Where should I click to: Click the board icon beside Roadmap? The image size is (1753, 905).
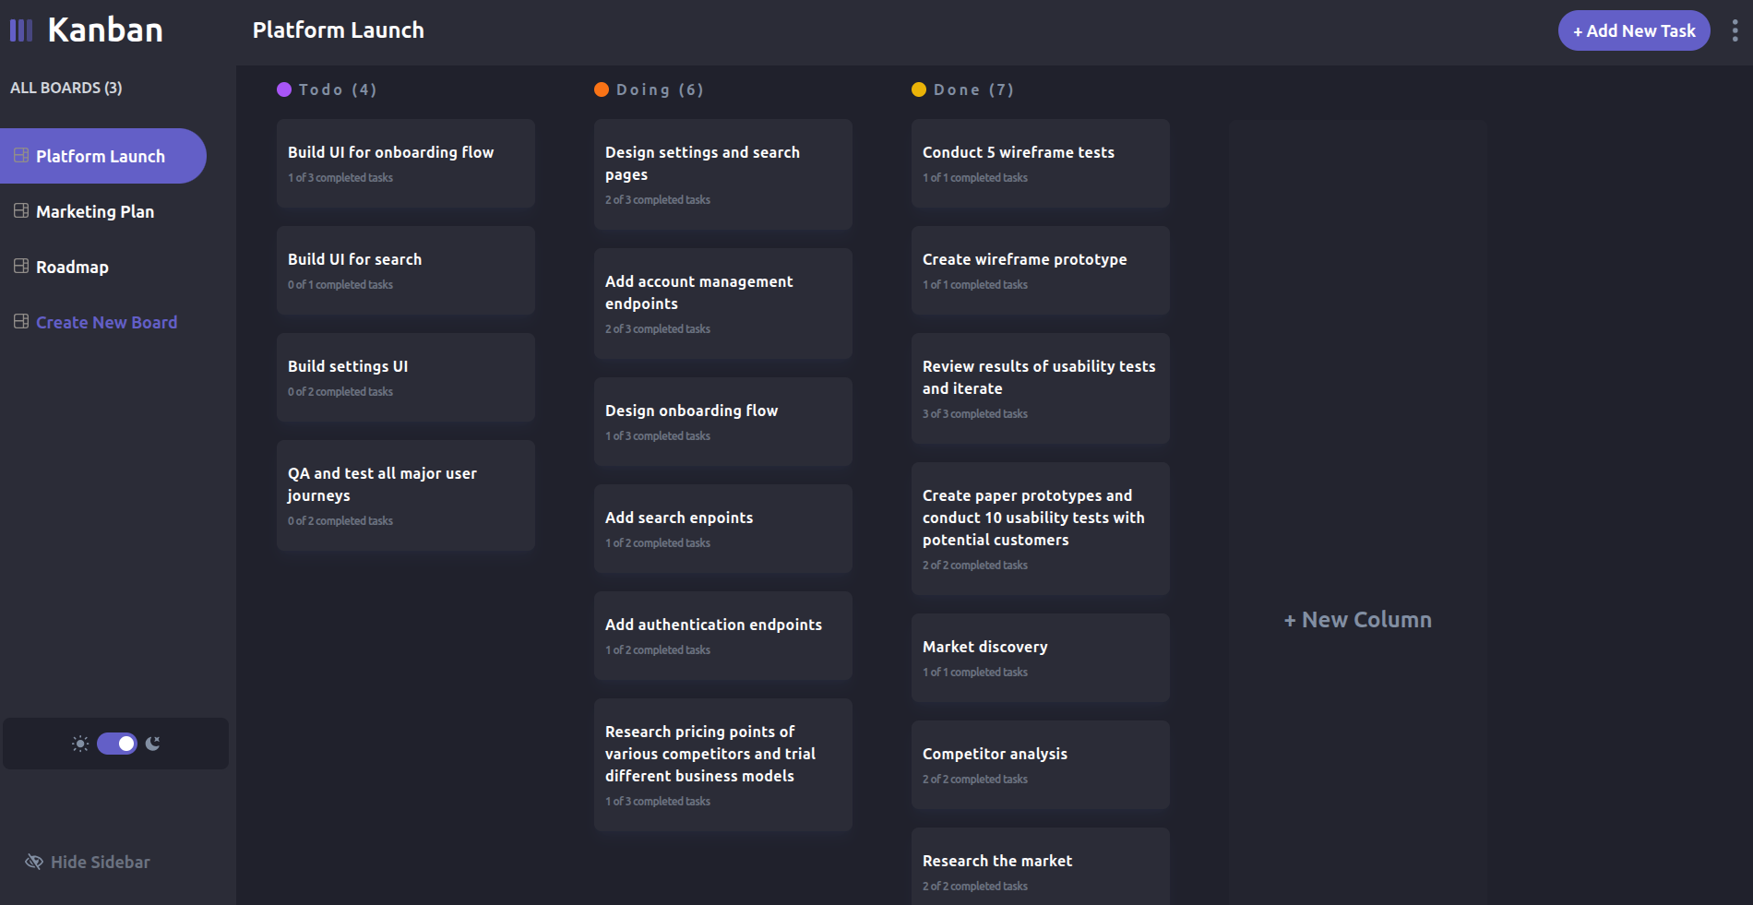click(21, 267)
